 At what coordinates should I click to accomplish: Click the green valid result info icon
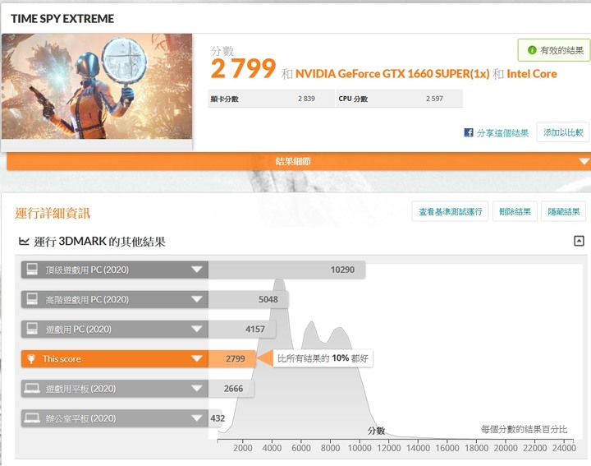532,50
